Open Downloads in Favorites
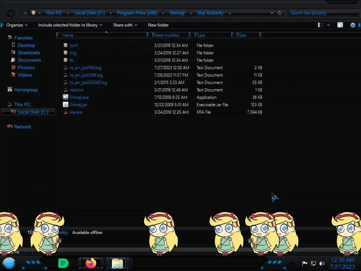Image resolution: width=361 pixels, height=271 pixels. [x=29, y=53]
